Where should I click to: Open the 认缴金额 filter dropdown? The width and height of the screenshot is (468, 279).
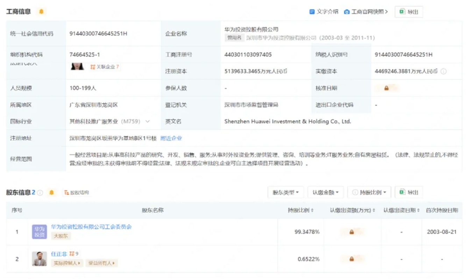coord(326,192)
